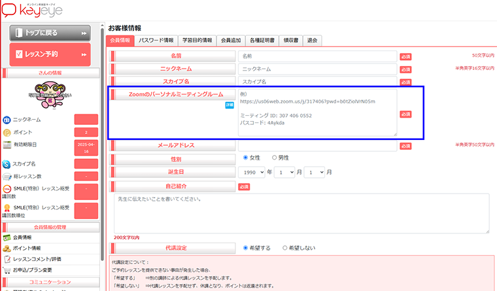Select 希望しない for 代講設定

pos(284,248)
